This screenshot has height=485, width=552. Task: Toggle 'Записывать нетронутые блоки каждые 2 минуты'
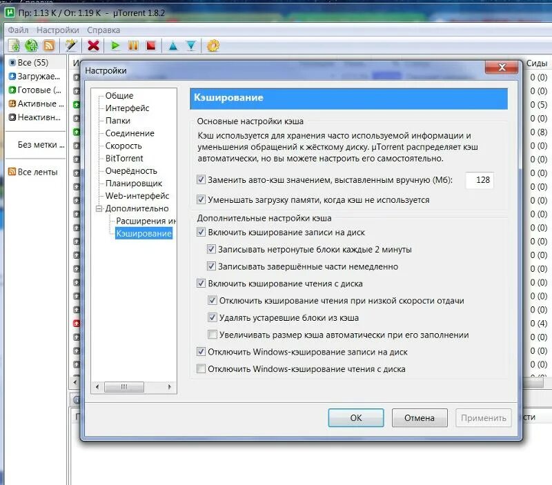point(211,249)
